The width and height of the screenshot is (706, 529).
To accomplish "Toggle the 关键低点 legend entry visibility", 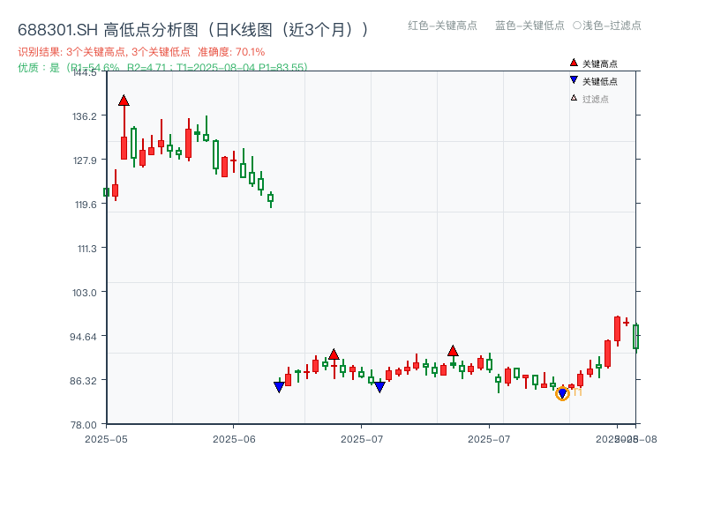I will tap(600, 79).
